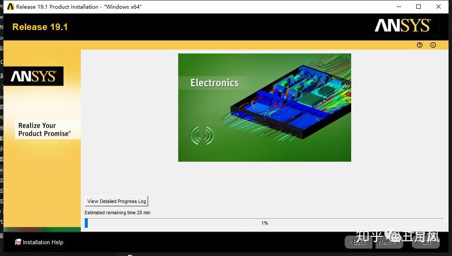Click the ANSYS logo in the header
This screenshot has height=256, width=452.
(403, 26)
